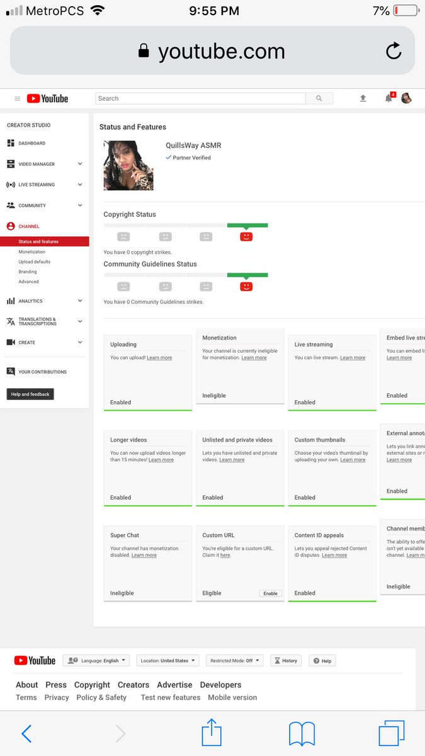Open the hamburger guide menu icon
425x756 pixels.
pyautogui.click(x=18, y=98)
